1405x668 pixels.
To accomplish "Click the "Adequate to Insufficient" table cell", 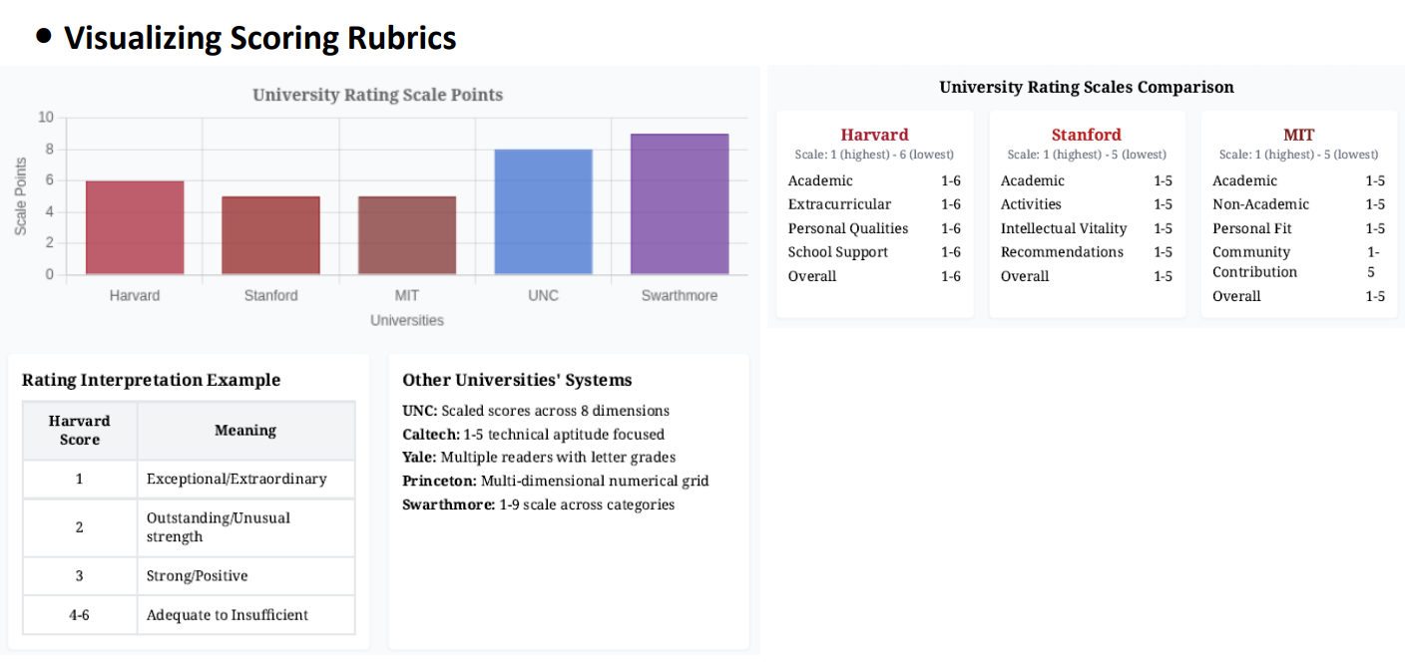I will pyautogui.click(x=245, y=615).
